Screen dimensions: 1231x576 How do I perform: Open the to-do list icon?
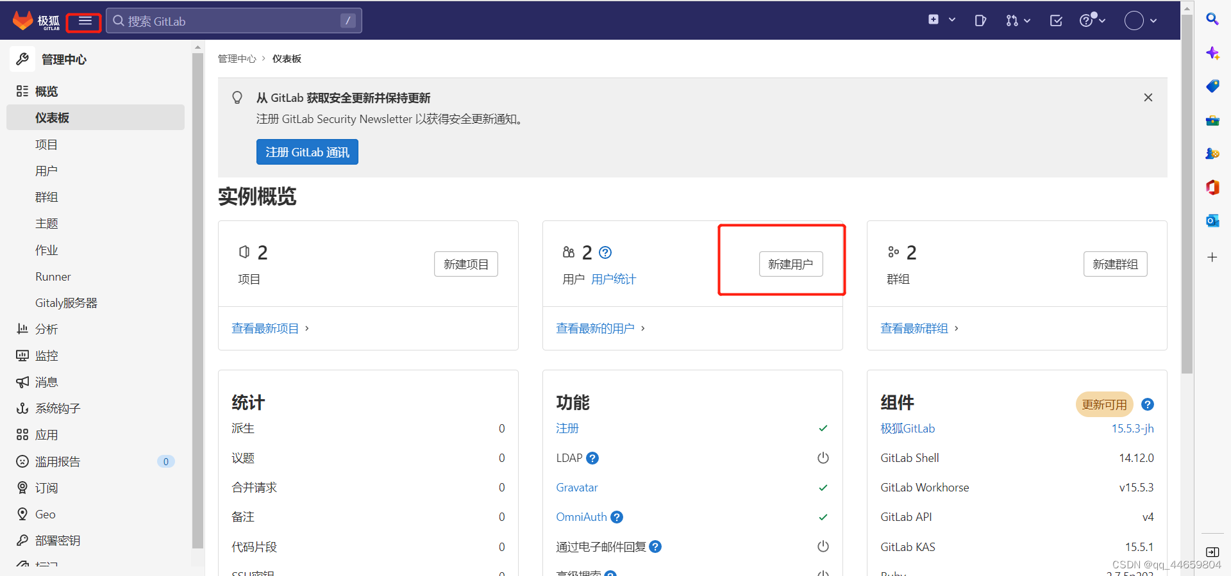tap(1056, 21)
